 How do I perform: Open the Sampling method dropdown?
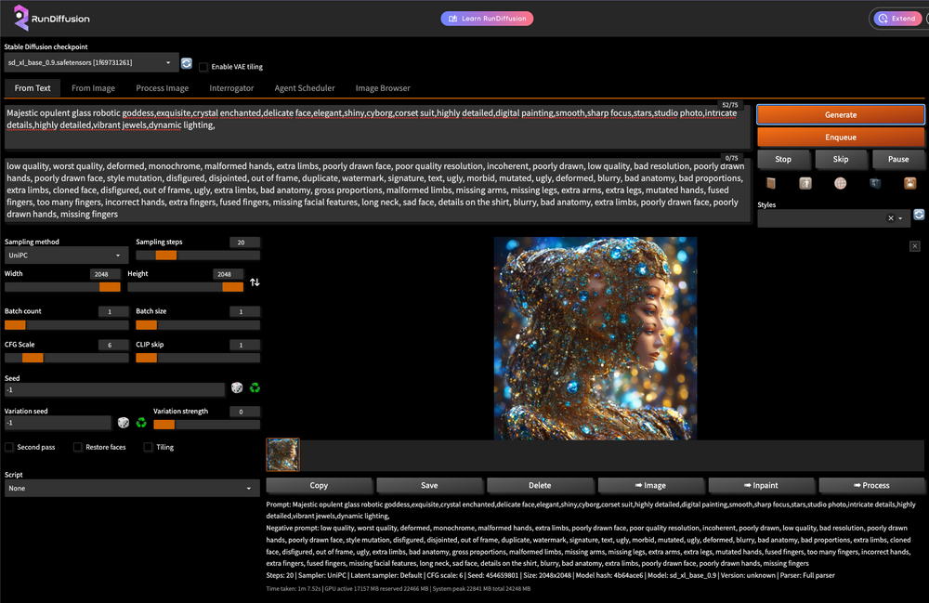[x=65, y=255]
